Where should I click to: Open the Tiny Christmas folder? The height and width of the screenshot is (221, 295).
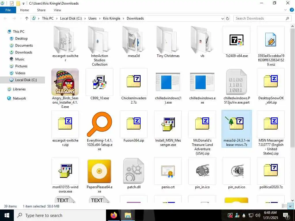(168, 42)
